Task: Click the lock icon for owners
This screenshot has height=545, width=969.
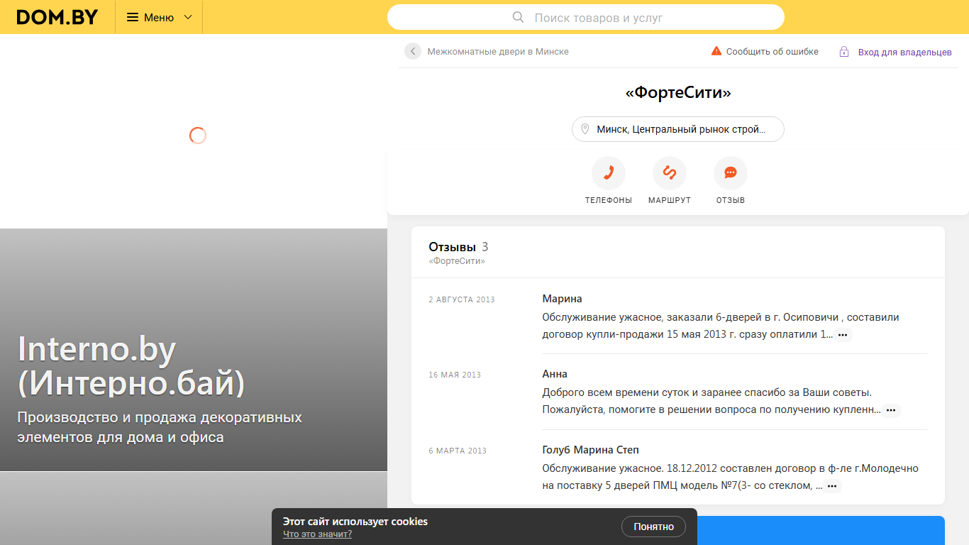Action: point(844,52)
